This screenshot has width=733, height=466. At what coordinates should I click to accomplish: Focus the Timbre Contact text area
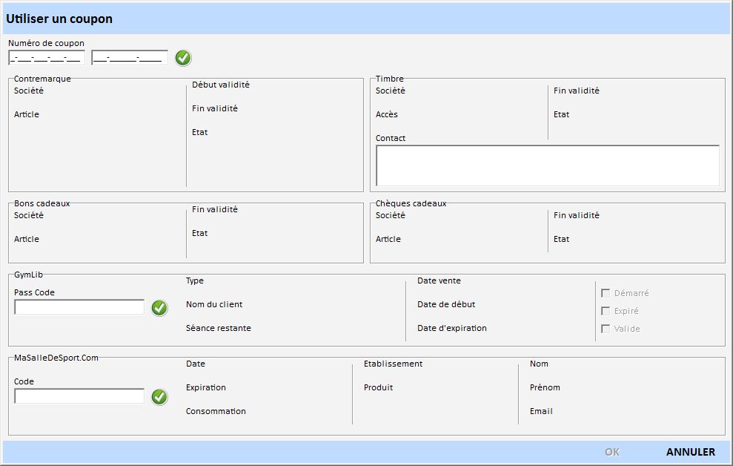[x=547, y=165]
